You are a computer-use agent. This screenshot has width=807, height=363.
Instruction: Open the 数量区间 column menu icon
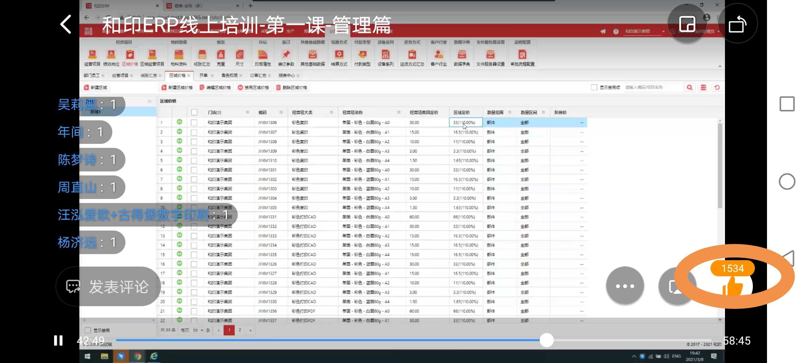543,112
